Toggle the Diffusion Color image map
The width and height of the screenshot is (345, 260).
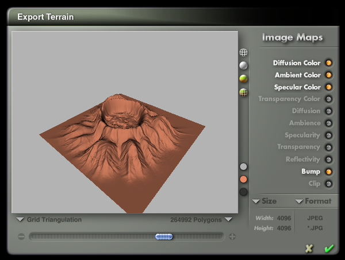329,63
